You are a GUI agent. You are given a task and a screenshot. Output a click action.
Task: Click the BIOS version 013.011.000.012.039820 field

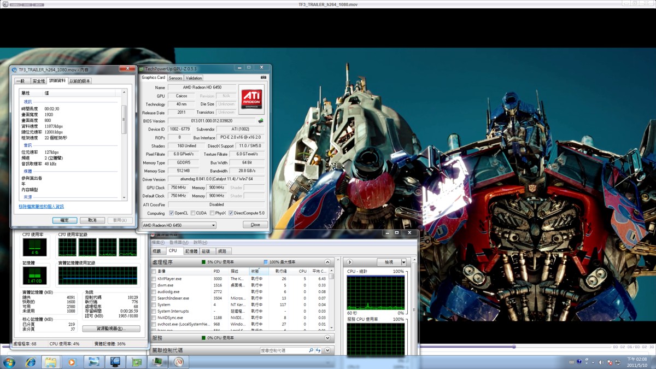tap(212, 121)
